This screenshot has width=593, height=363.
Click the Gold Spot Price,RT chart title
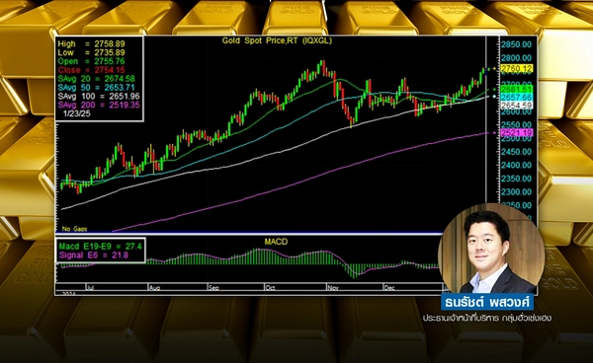(x=277, y=40)
